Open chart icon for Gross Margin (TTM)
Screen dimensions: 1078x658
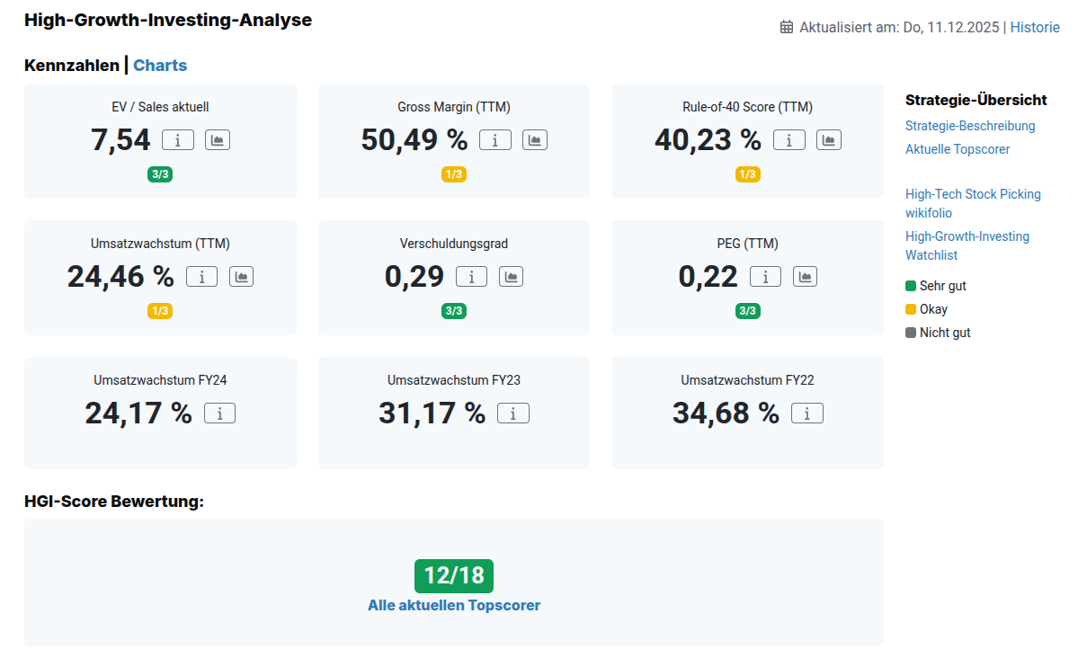535,139
